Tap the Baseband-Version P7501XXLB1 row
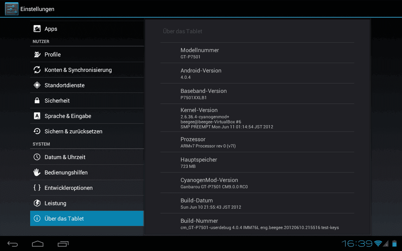402x251 pixels. click(x=257, y=94)
